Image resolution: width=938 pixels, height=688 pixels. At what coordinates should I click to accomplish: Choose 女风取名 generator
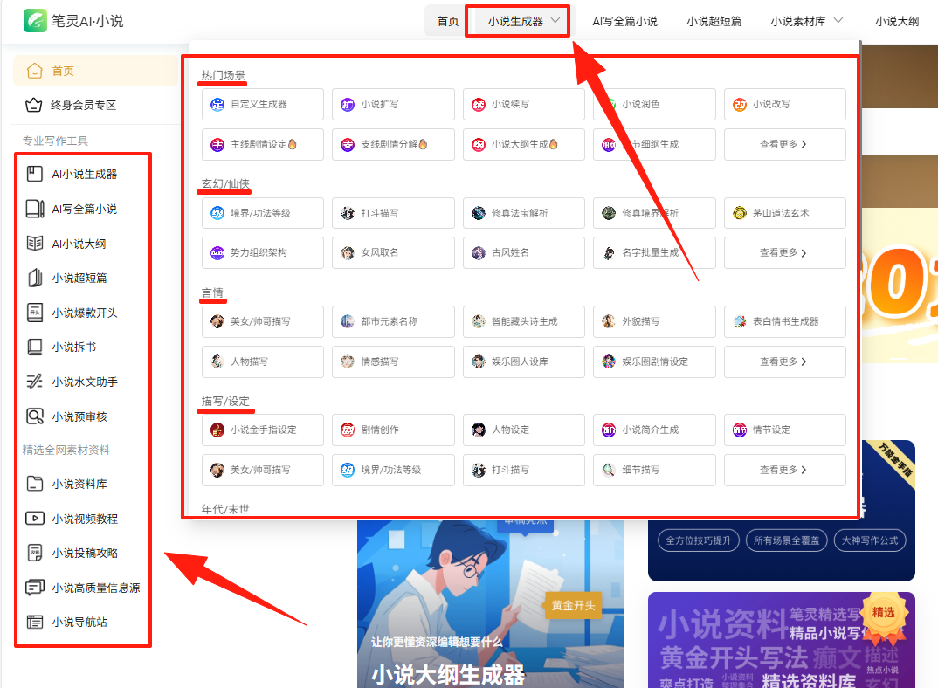tap(393, 252)
